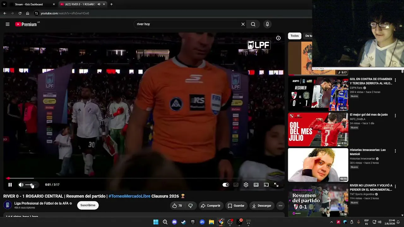The image size is (404, 227).
Task: Cast video to a TV device
Action: (266, 185)
